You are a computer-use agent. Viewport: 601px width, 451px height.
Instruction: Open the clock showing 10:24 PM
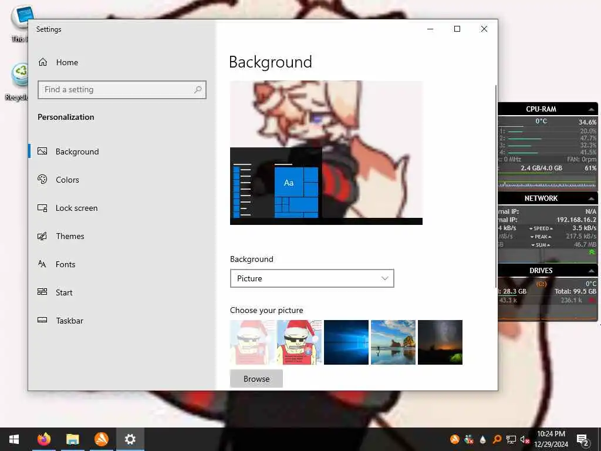551,439
